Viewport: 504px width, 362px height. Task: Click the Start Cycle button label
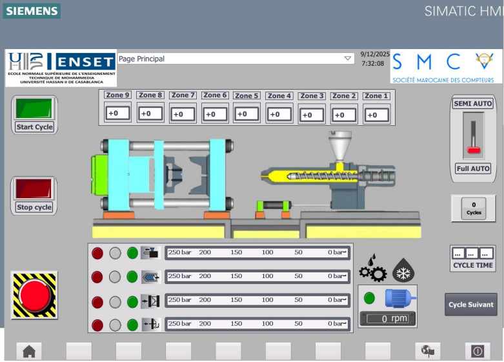34,127
